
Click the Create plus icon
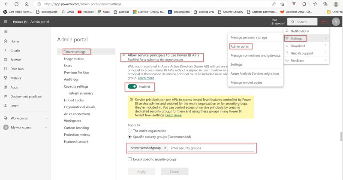pyautogui.click(x=6, y=50)
